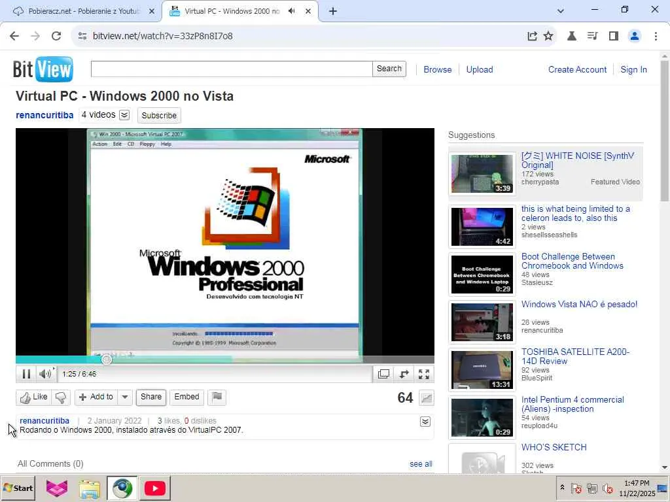
Task: Open the Share panel
Action: point(151,397)
